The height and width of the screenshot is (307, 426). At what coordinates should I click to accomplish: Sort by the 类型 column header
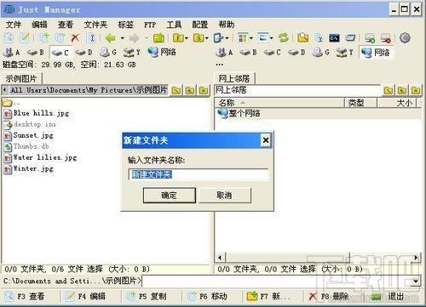click(360, 103)
